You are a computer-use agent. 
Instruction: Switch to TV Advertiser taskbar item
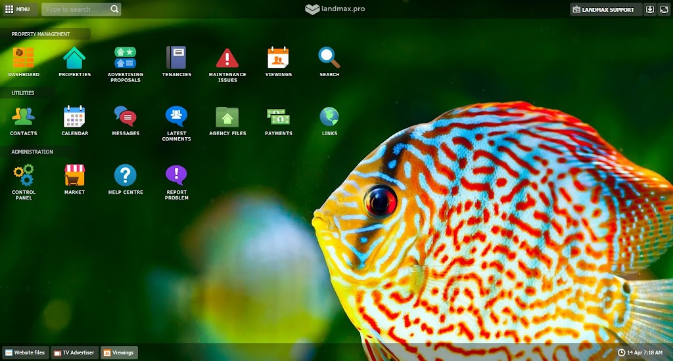(75, 352)
